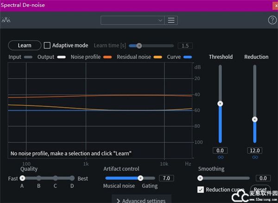Set Quality to position B
The image size is (278, 203).
click(x=39, y=178)
